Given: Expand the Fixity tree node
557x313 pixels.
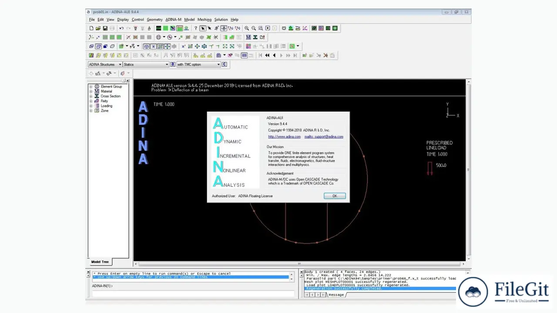Looking at the screenshot, I should pyautogui.click(x=91, y=101).
